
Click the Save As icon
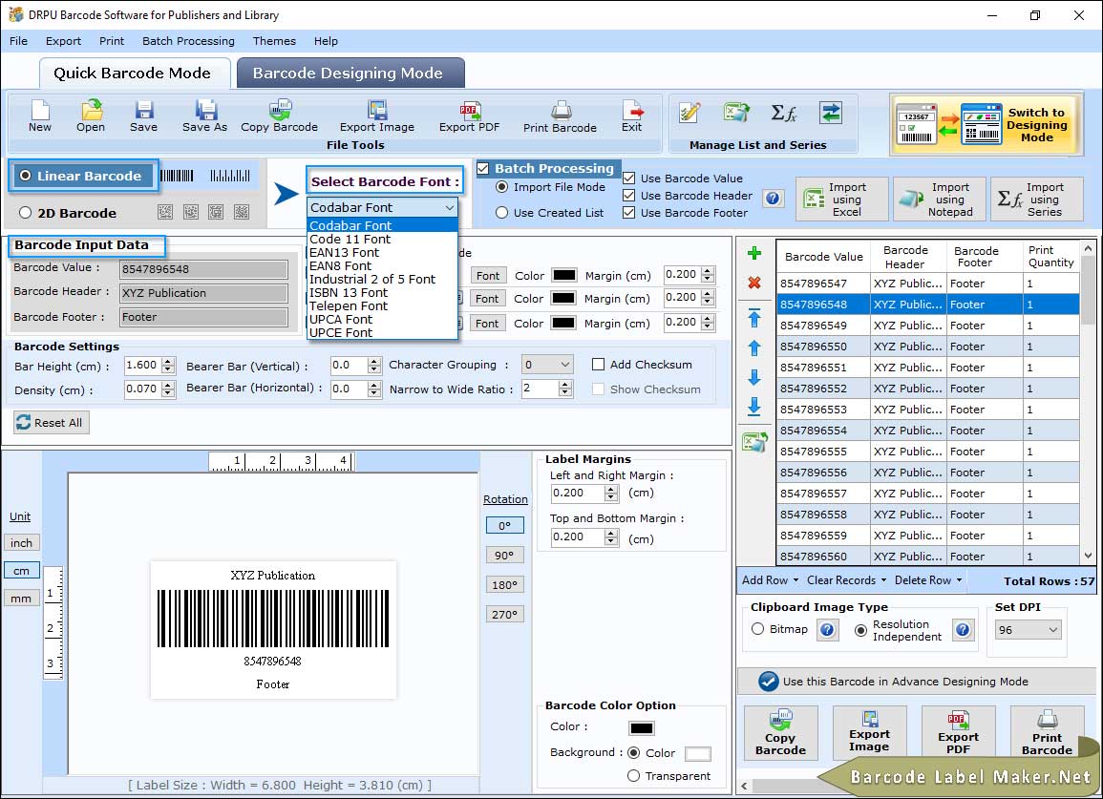coord(204,116)
